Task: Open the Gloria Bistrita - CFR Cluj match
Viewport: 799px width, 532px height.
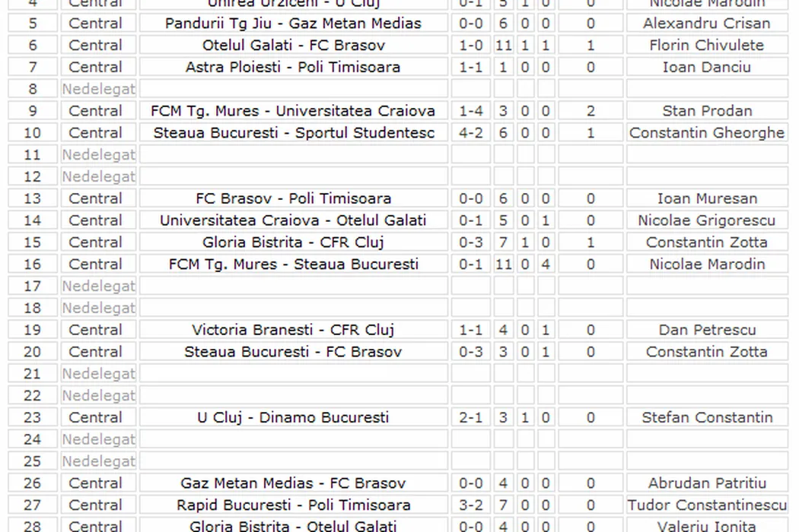Action: coord(293,243)
